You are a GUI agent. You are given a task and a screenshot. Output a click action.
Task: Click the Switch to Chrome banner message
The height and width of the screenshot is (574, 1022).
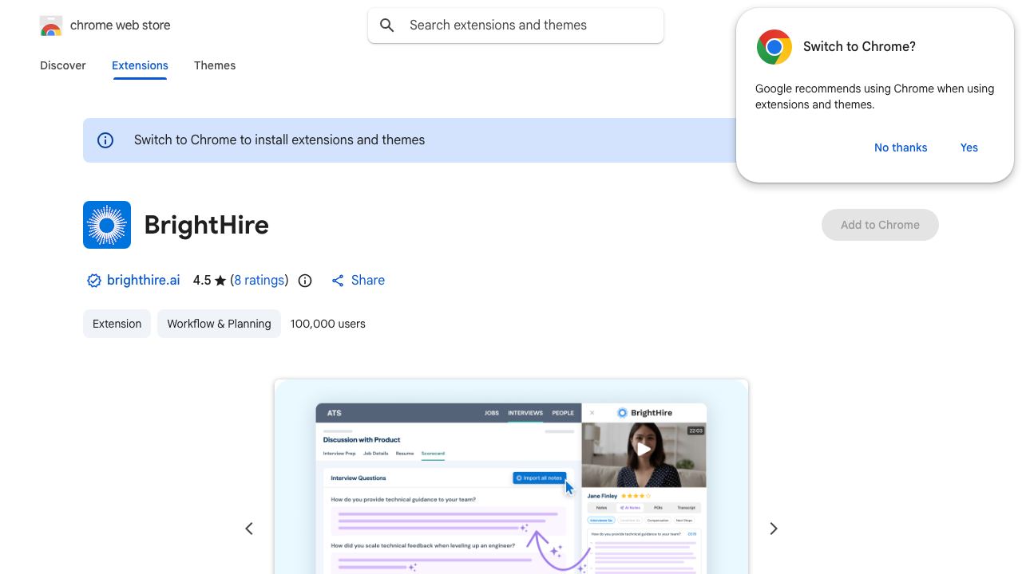[279, 140]
